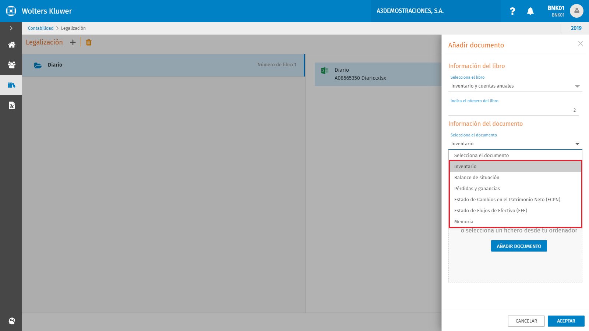
Task: Click the Diario Excel file icon
Action: pos(325,71)
